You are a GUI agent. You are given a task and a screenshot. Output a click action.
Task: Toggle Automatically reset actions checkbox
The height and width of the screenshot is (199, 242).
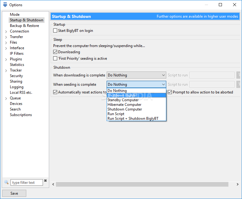click(55, 92)
